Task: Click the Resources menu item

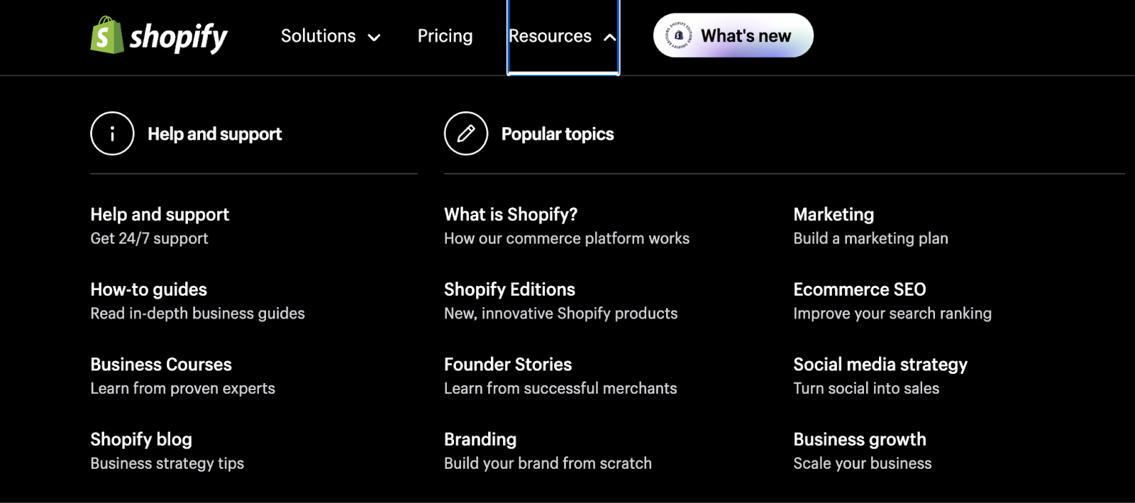Action: (550, 36)
